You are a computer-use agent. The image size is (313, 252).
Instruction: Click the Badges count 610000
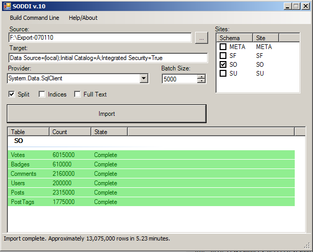coord(62,164)
